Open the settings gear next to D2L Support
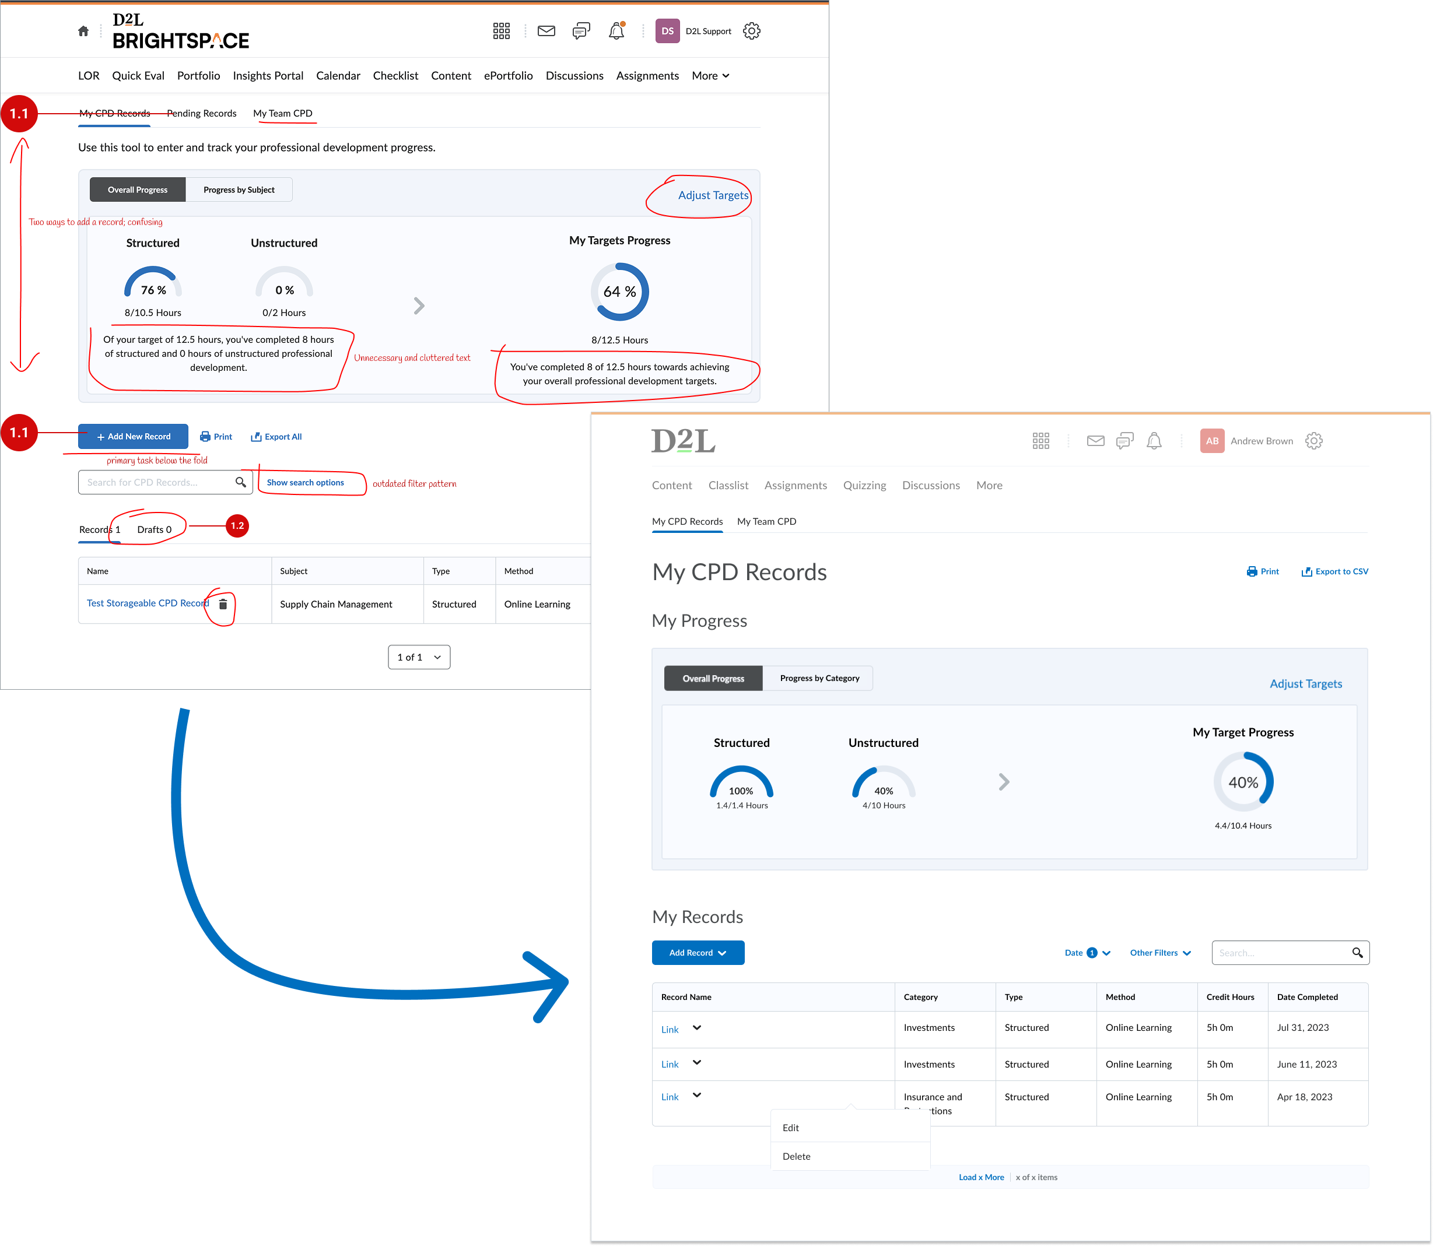This screenshot has width=1433, height=1246. coord(751,31)
